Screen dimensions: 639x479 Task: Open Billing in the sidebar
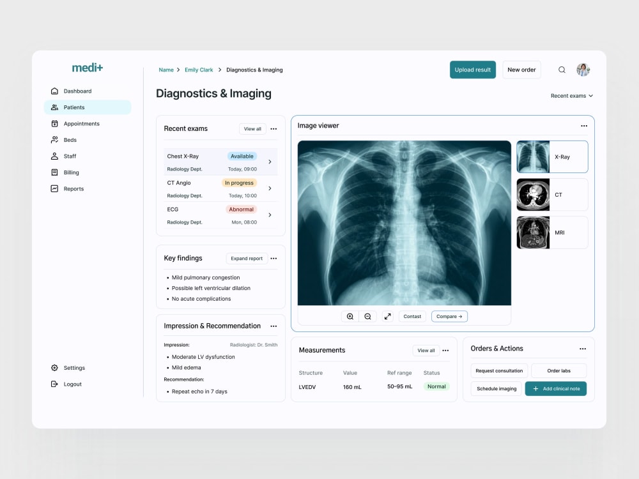click(x=87, y=172)
